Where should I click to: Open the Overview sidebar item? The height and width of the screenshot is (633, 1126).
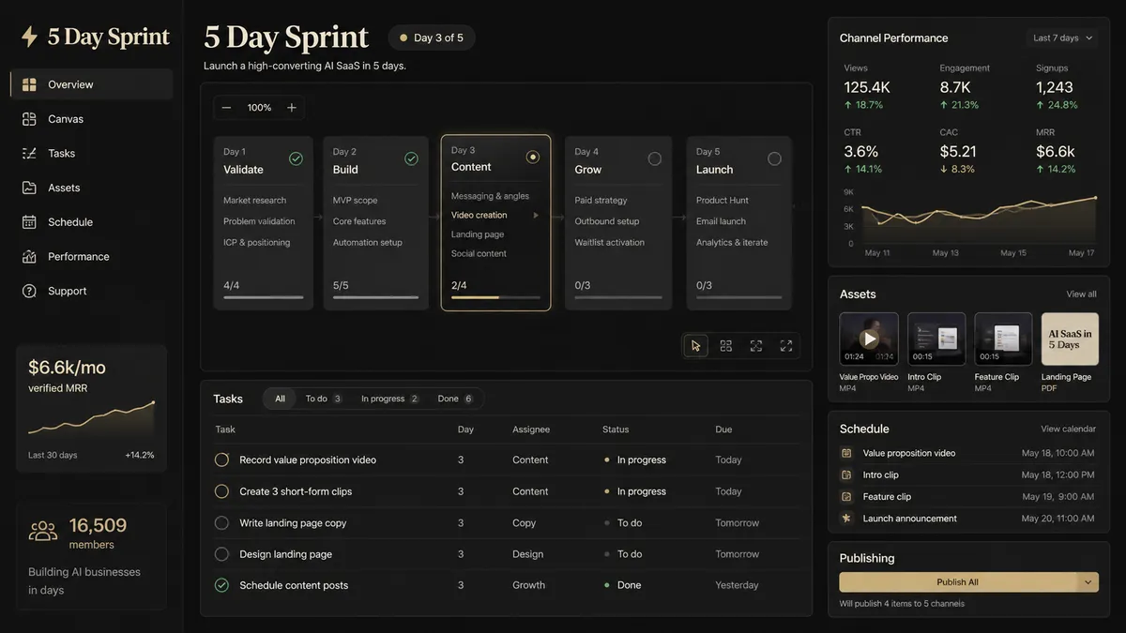click(x=92, y=84)
